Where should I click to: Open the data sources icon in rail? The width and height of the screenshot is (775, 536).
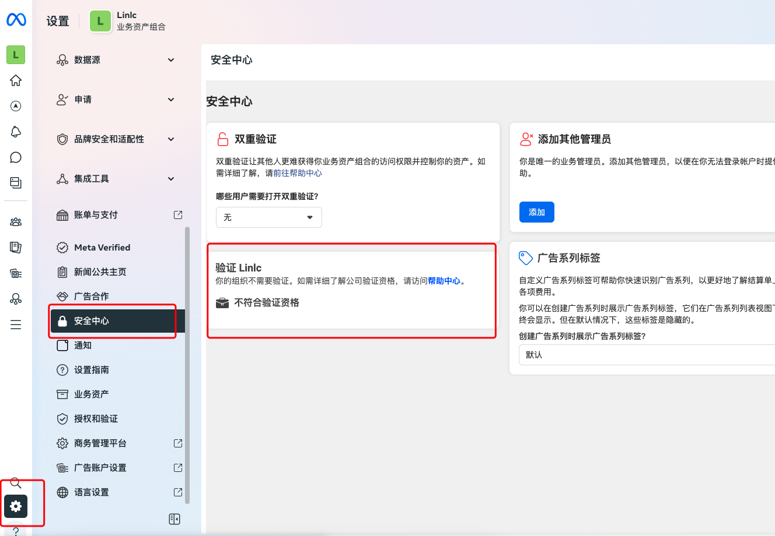[x=16, y=299]
